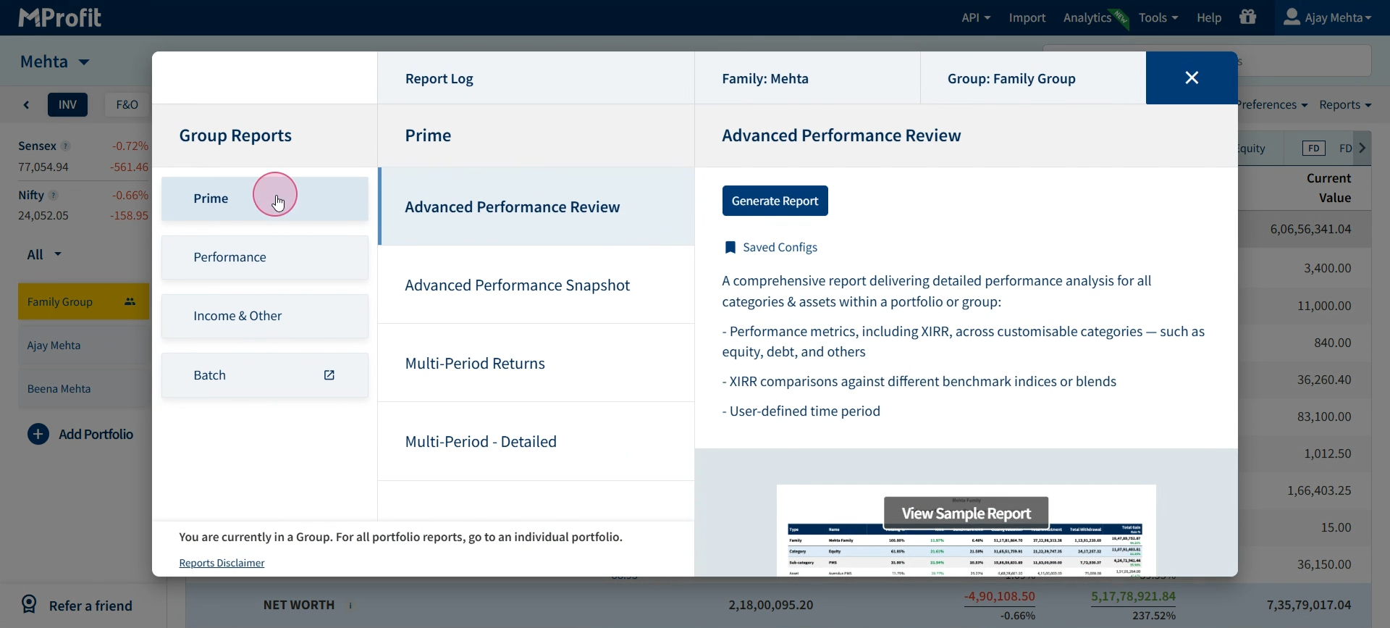Select Multi-Period - Detailed report

[x=536, y=442]
